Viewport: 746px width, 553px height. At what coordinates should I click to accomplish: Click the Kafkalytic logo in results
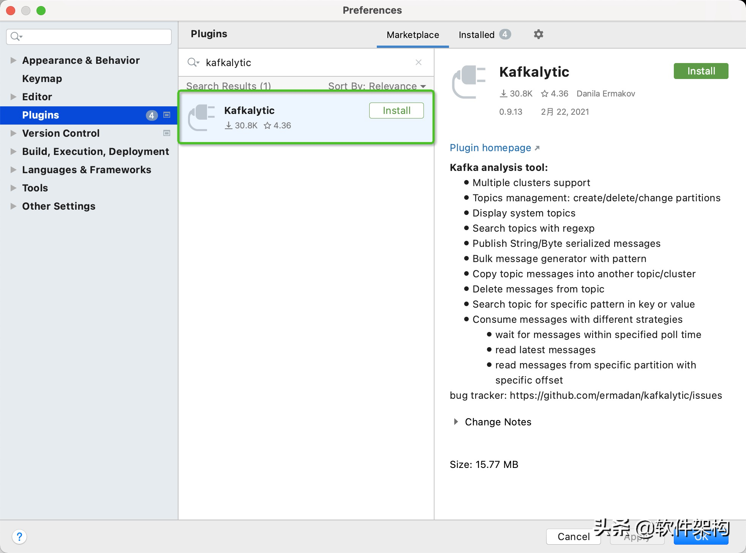pos(202,117)
